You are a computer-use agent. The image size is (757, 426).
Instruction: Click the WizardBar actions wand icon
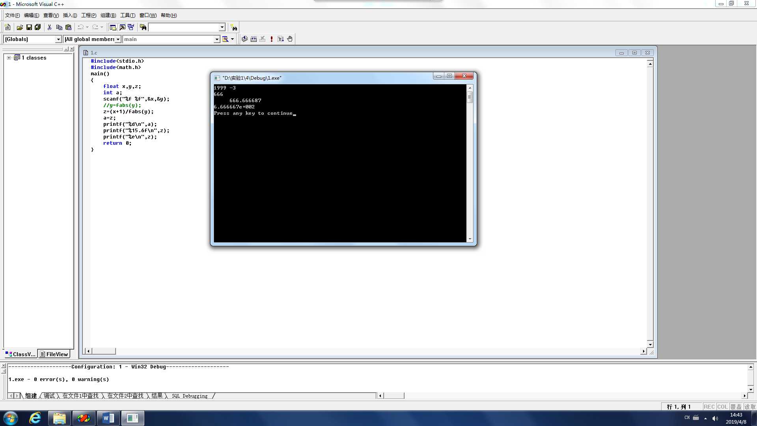(225, 39)
